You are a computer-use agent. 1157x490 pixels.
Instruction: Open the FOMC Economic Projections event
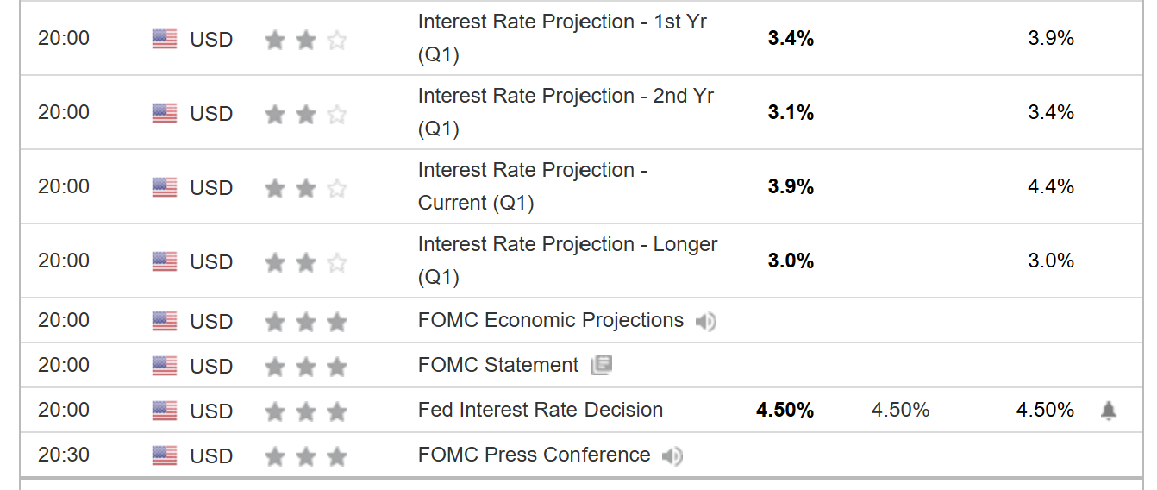coord(550,321)
